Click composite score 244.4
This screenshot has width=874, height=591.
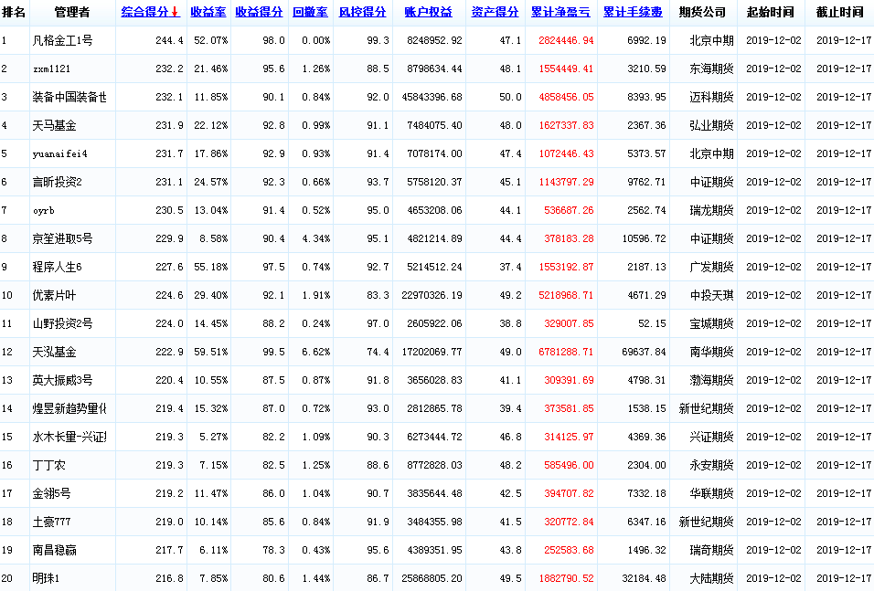pyautogui.click(x=169, y=41)
